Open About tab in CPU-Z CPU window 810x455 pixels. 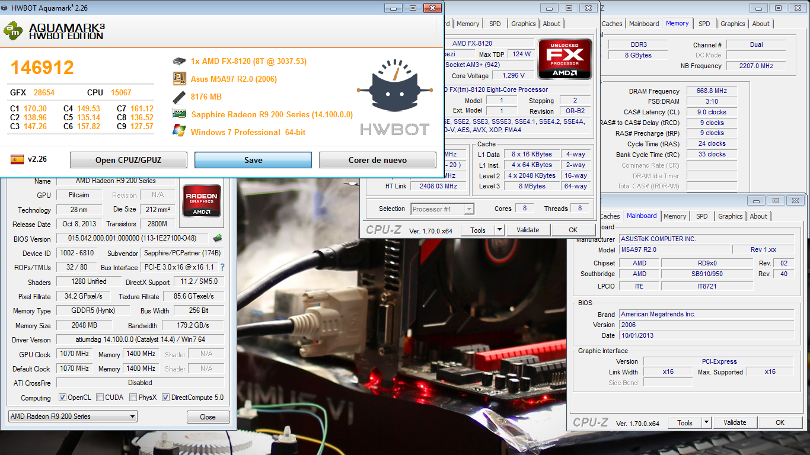coord(551,24)
